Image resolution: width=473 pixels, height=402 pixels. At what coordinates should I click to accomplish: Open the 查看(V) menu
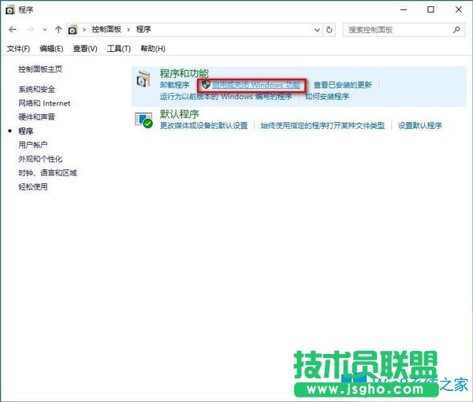(85, 49)
